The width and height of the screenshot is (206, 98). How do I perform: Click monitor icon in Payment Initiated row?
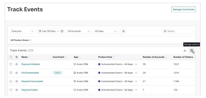[x=75, y=64]
